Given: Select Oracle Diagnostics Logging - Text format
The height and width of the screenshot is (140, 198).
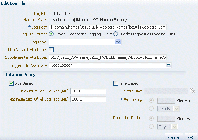Looking at the screenshot, I should 51,34.
